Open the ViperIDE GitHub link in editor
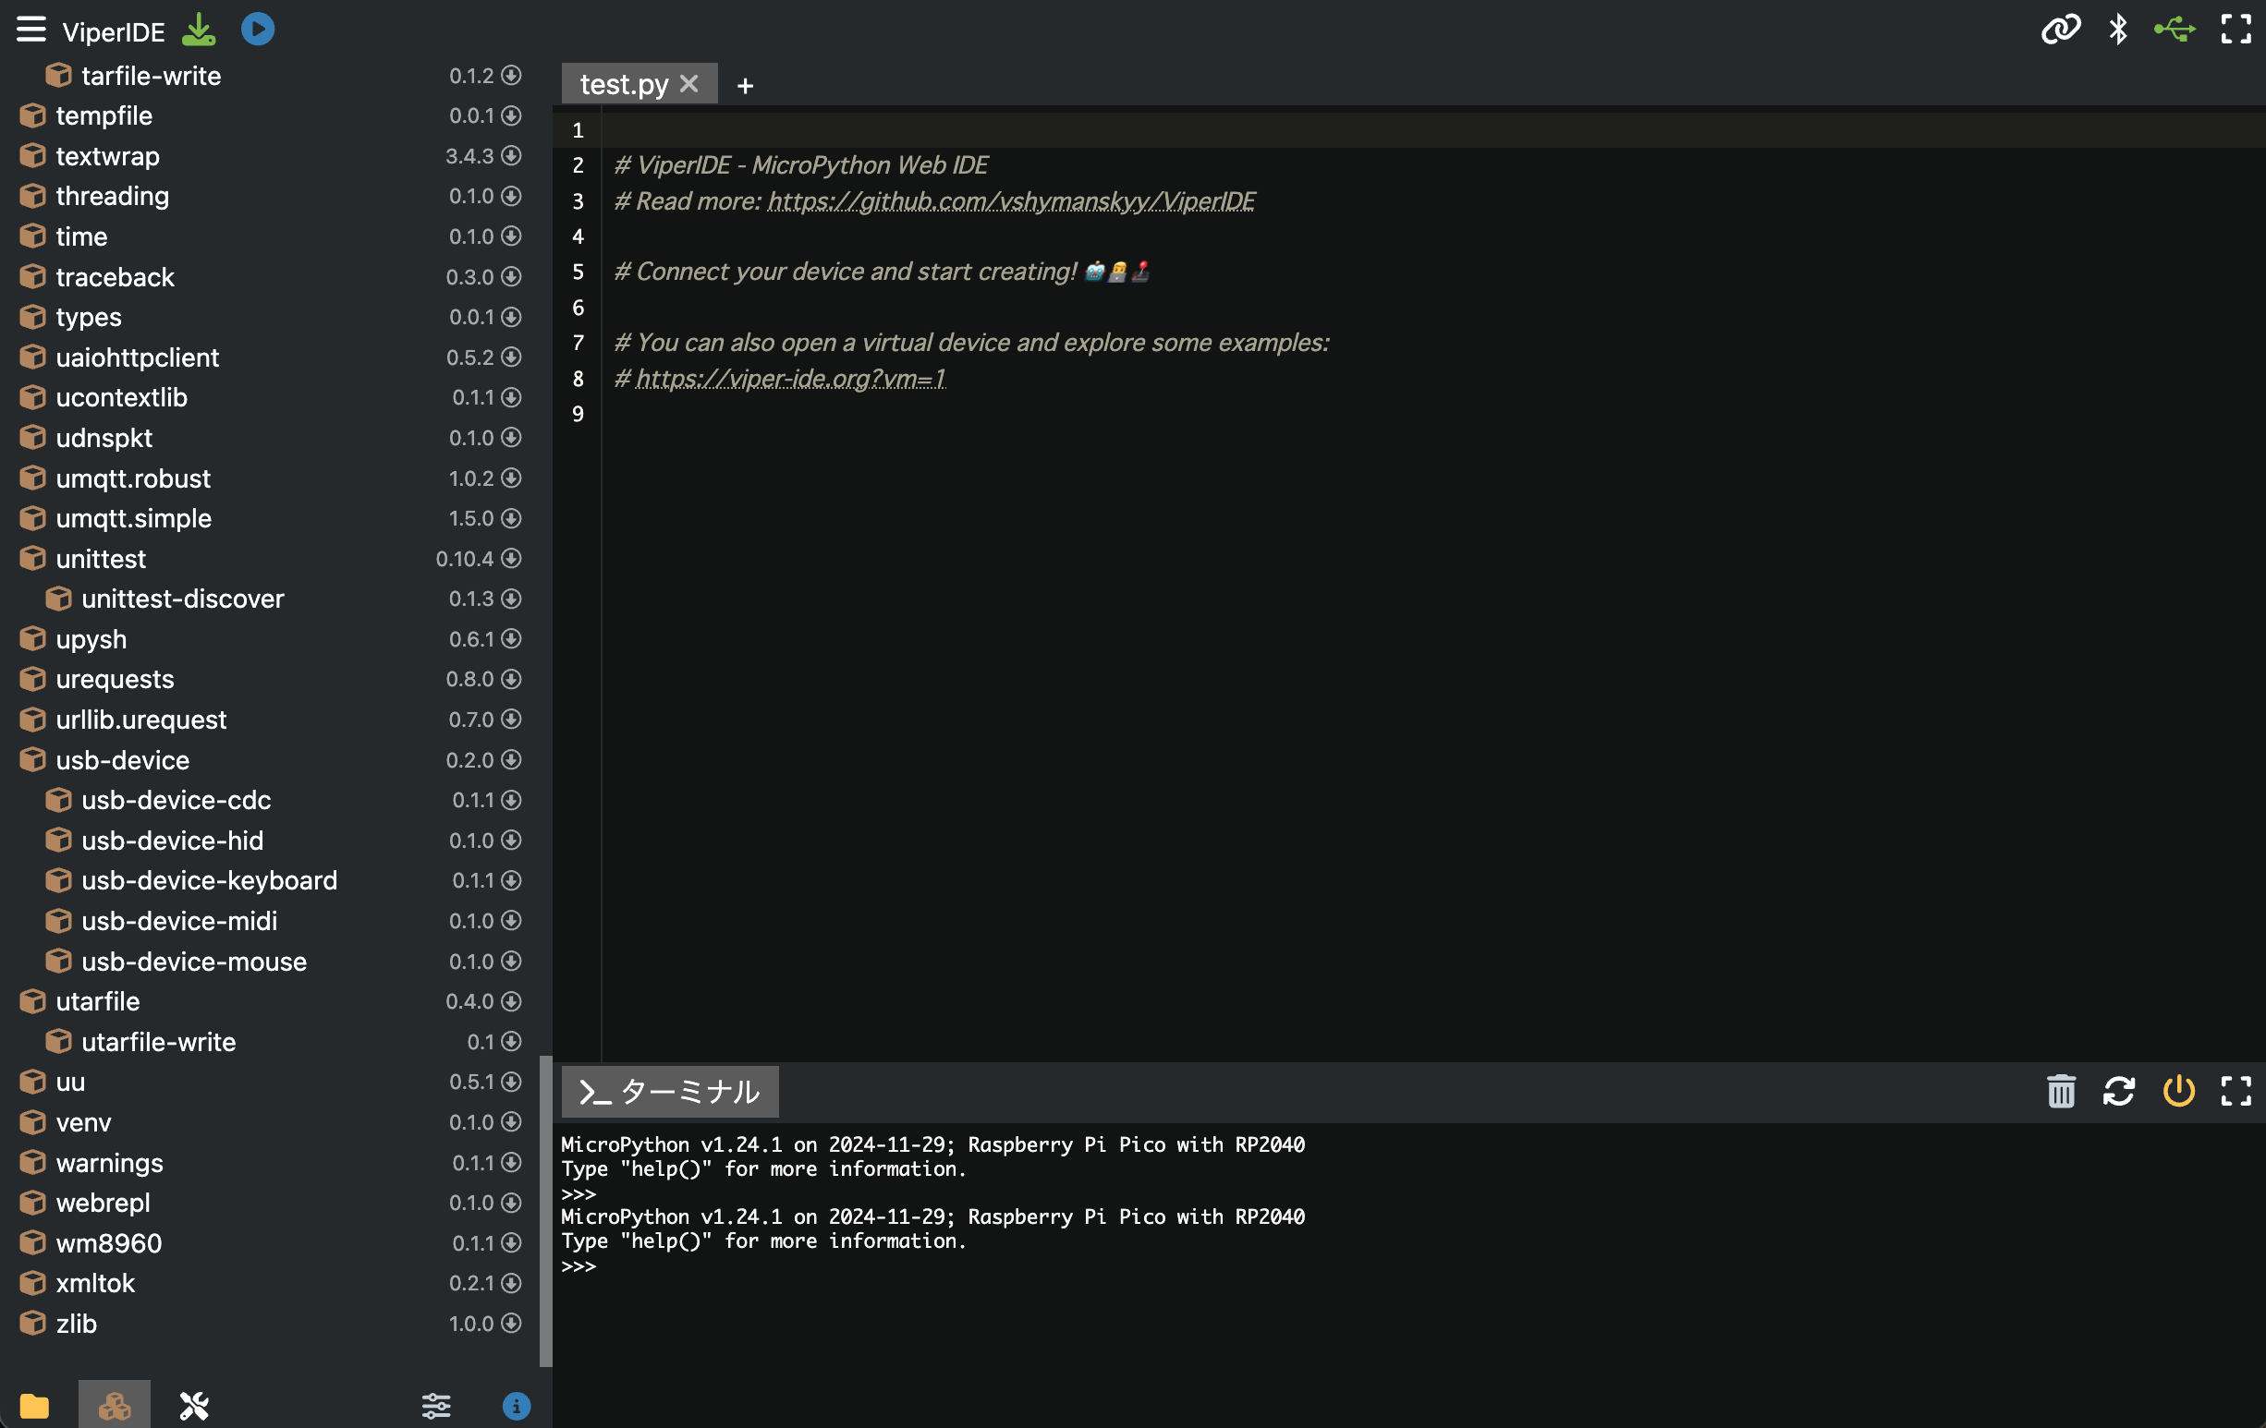 (x=1011, y=200)
